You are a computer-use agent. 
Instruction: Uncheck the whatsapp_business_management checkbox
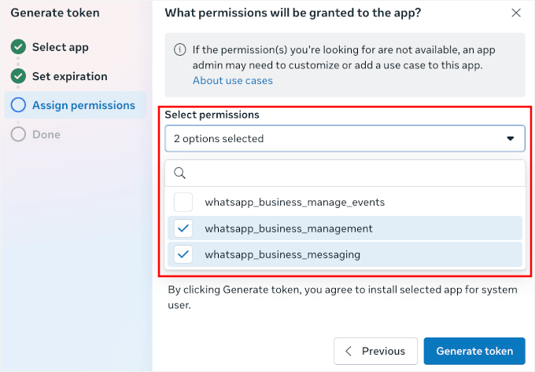[183, 228]
